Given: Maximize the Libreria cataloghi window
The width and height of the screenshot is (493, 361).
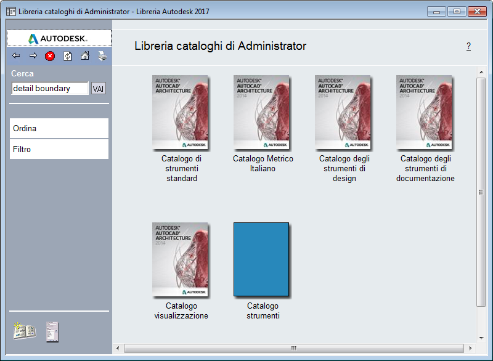Looking at the screenshot, I should 457,12.
